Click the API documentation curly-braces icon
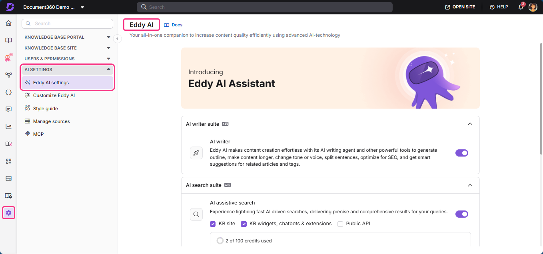The width and height of the screenshot is (543, 254). [8, 92]
